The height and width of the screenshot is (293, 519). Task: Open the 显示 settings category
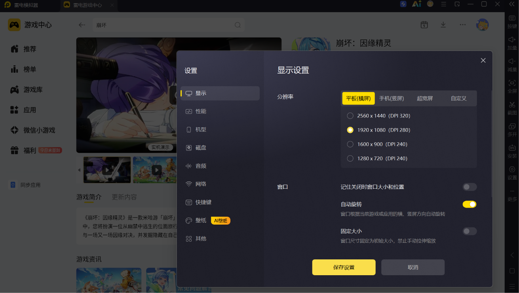pyautogui.click(x=220, y=93)
